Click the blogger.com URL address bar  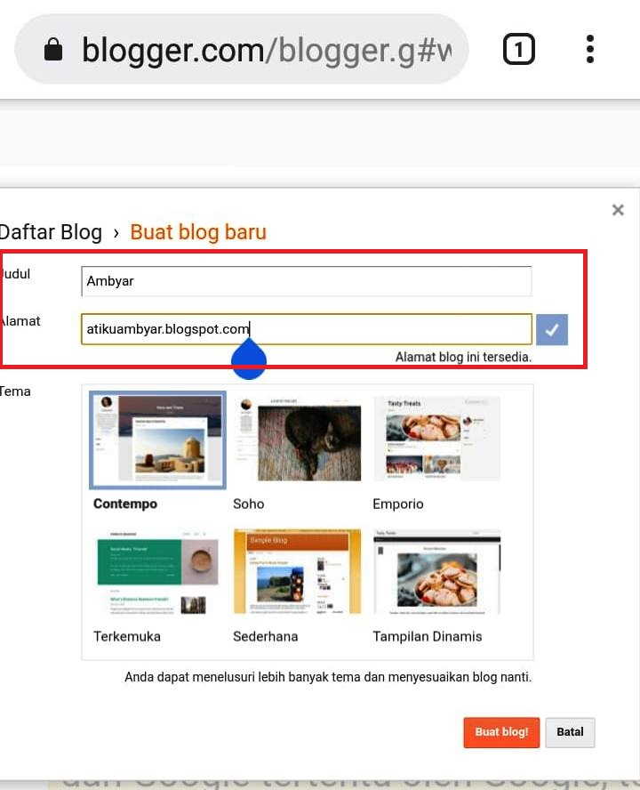242,50
